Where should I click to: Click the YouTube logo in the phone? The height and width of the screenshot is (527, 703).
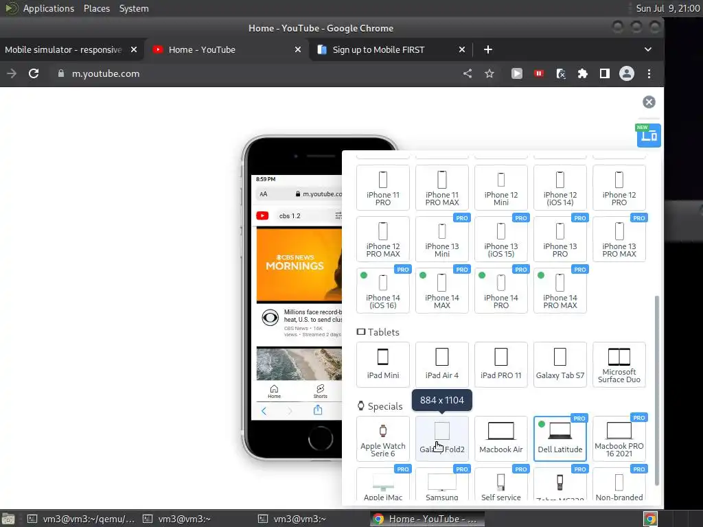coord(262,215)
